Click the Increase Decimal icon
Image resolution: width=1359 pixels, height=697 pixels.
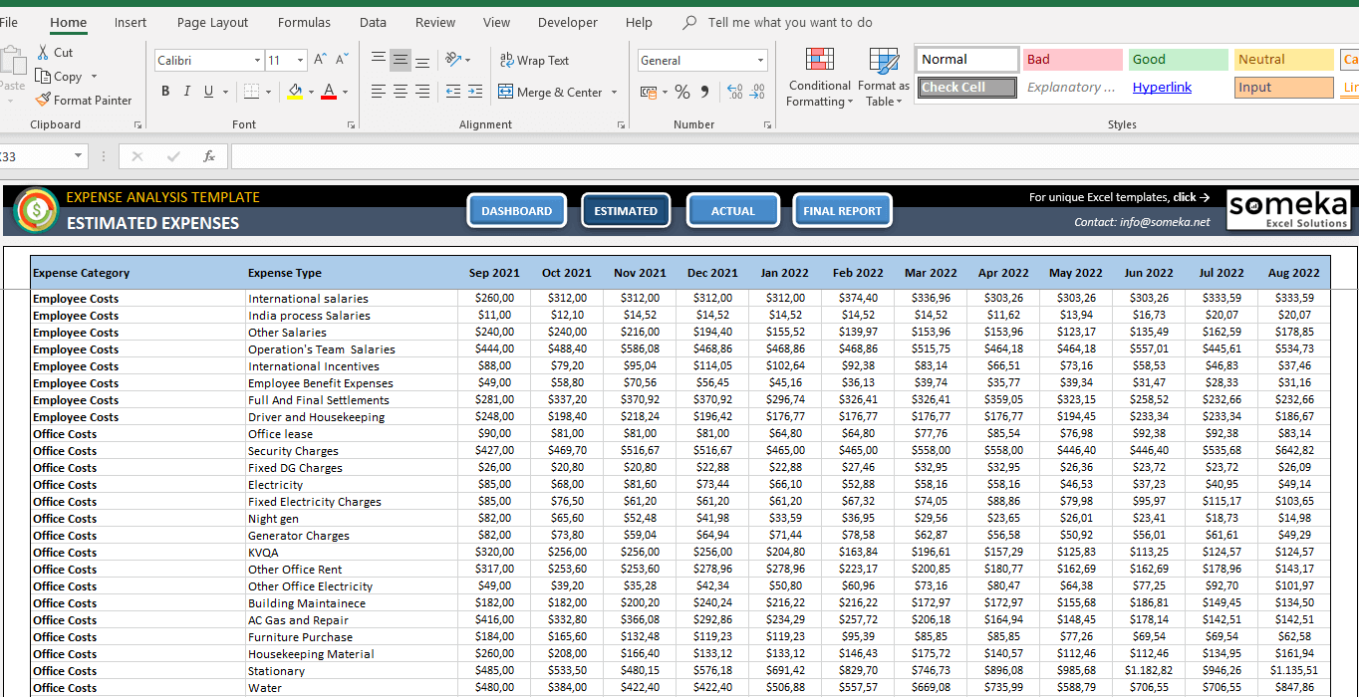coord(735,92)
